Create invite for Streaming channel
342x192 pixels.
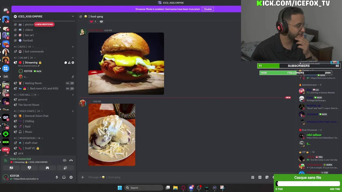(x=69, y=63)
